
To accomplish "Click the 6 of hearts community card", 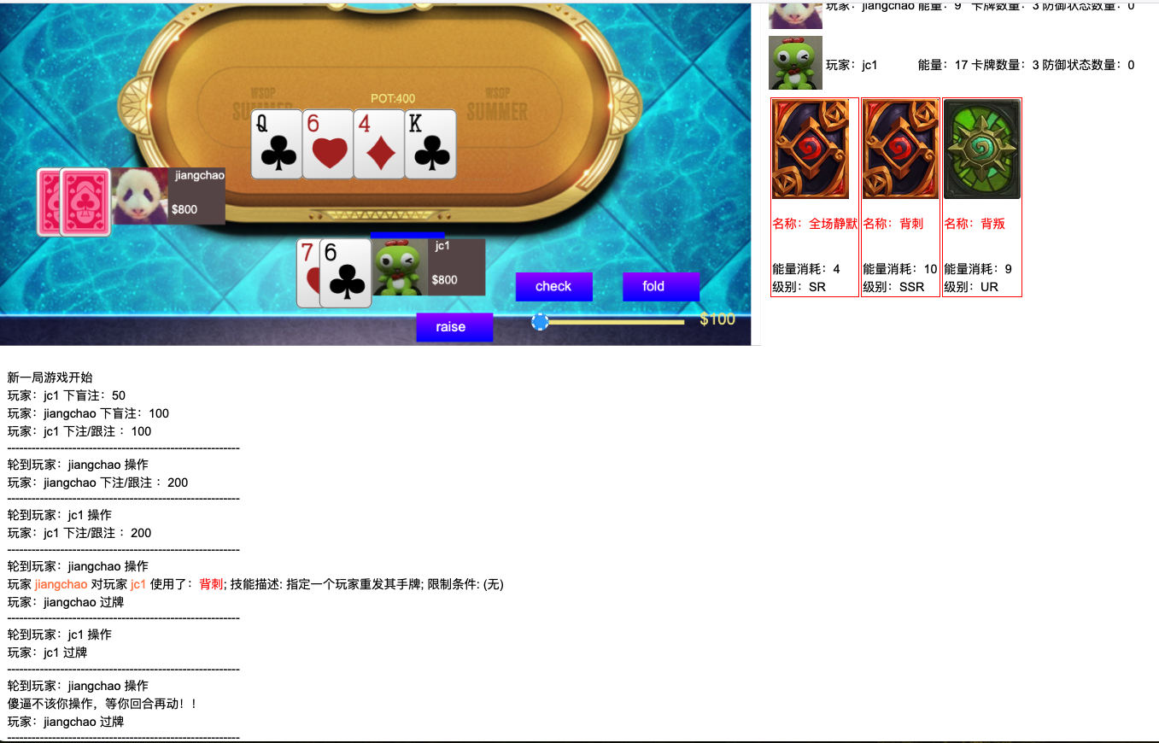I will tap(328, 144).
